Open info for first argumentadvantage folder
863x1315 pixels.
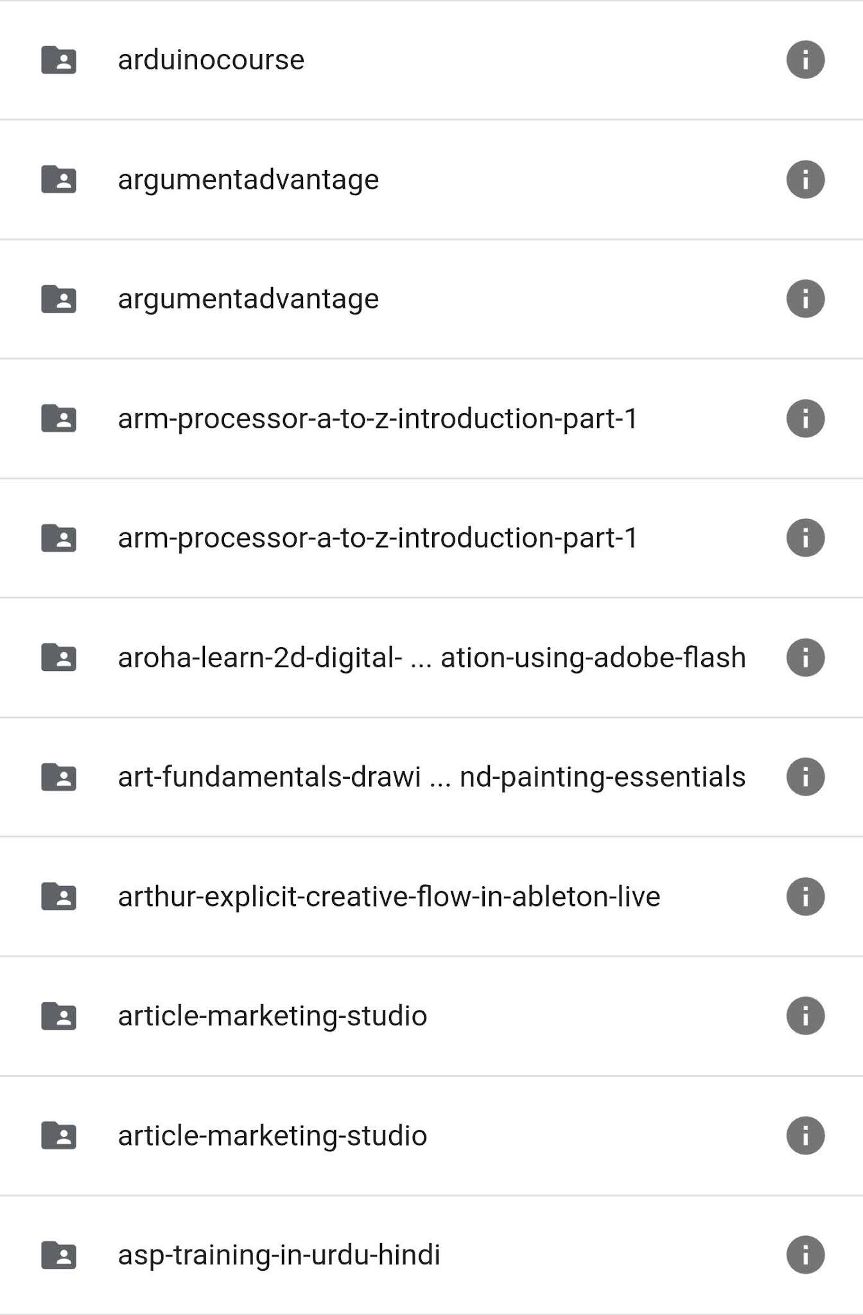805,179
